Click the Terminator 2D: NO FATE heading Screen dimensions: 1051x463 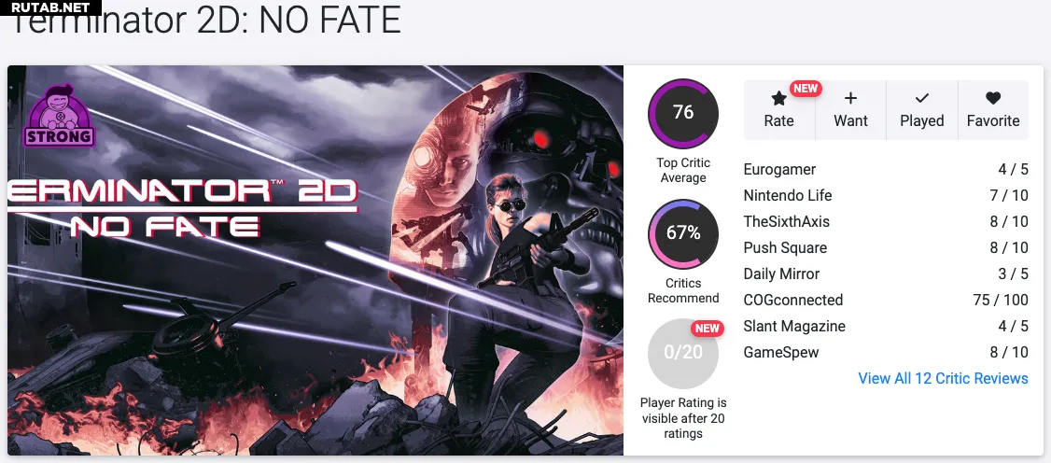pyautogui.click(x=205, y=22)
